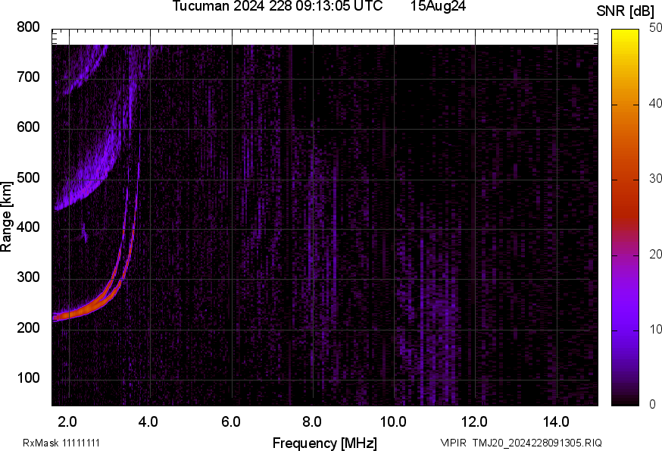Click the 2.0 tick on the frequency axis
The width and height of the screenshot is (662, 451).
pos(68,421)
